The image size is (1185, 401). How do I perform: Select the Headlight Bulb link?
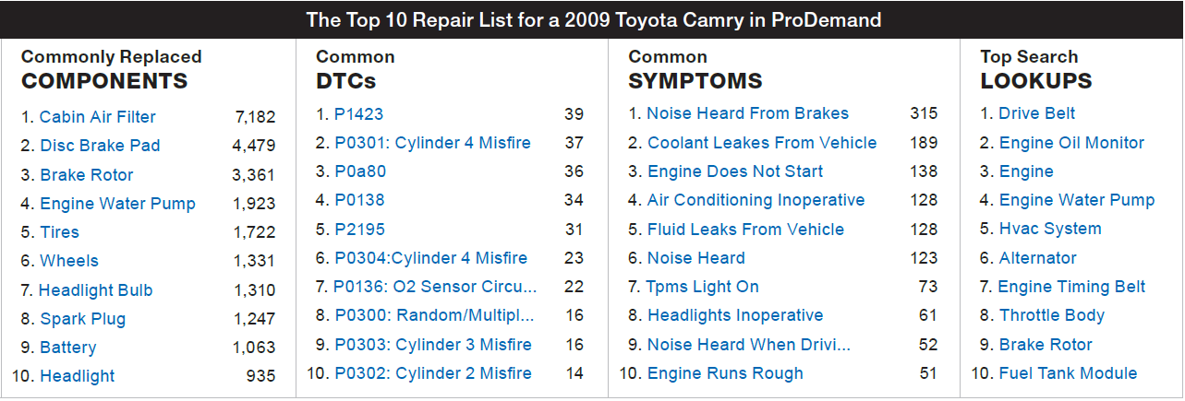click(x=96, y=290)
